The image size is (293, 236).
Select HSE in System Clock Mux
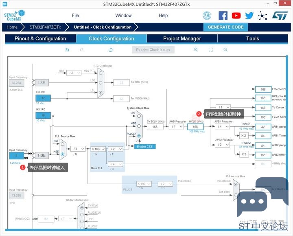coord(139,126)
